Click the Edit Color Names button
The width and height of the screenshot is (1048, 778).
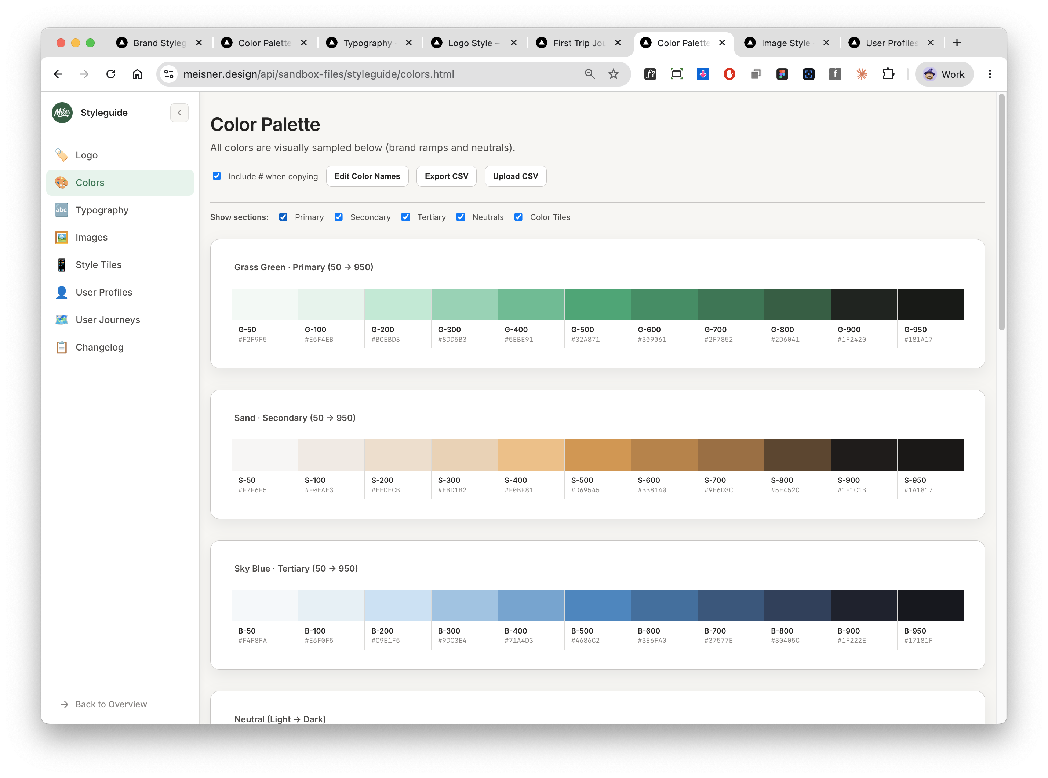pyautogui.click(x=367, y=176)
